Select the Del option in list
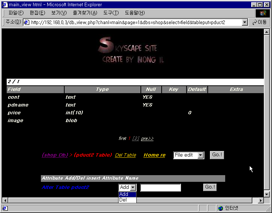Screen dimensions: 272x213 tap(127, 200)
